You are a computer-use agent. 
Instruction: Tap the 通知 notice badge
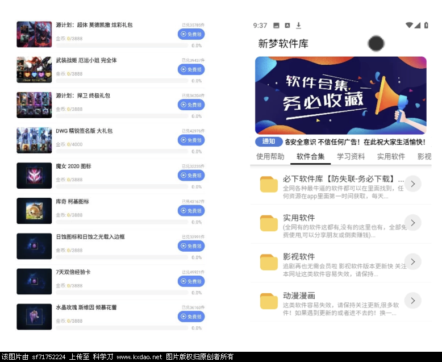[x=269, y=142]
